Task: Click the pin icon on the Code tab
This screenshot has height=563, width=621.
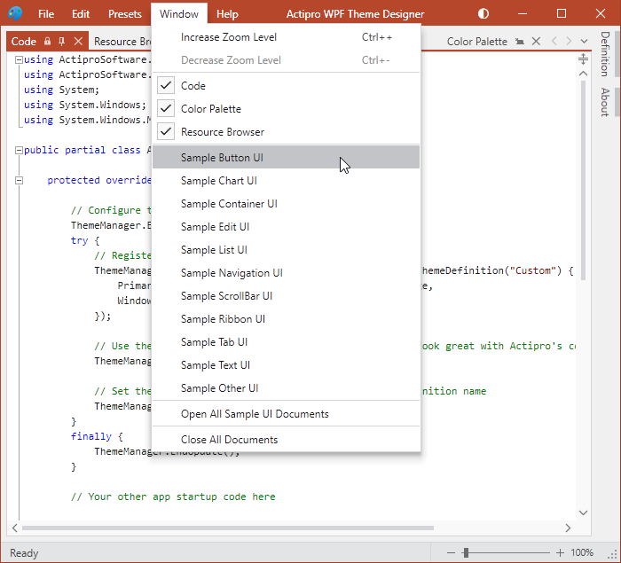Action: (61, 41)
